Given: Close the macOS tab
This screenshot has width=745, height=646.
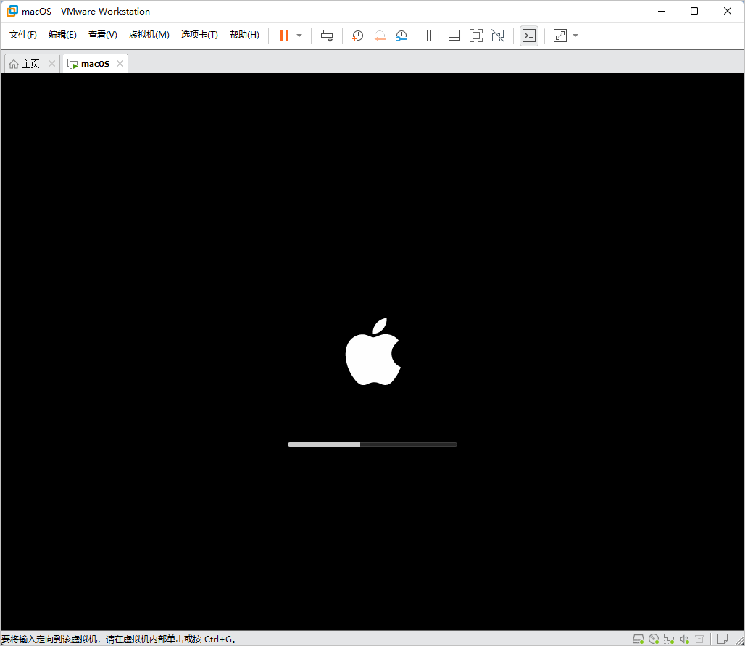Looking at the screenshot, I should click(x=120, y=63).
